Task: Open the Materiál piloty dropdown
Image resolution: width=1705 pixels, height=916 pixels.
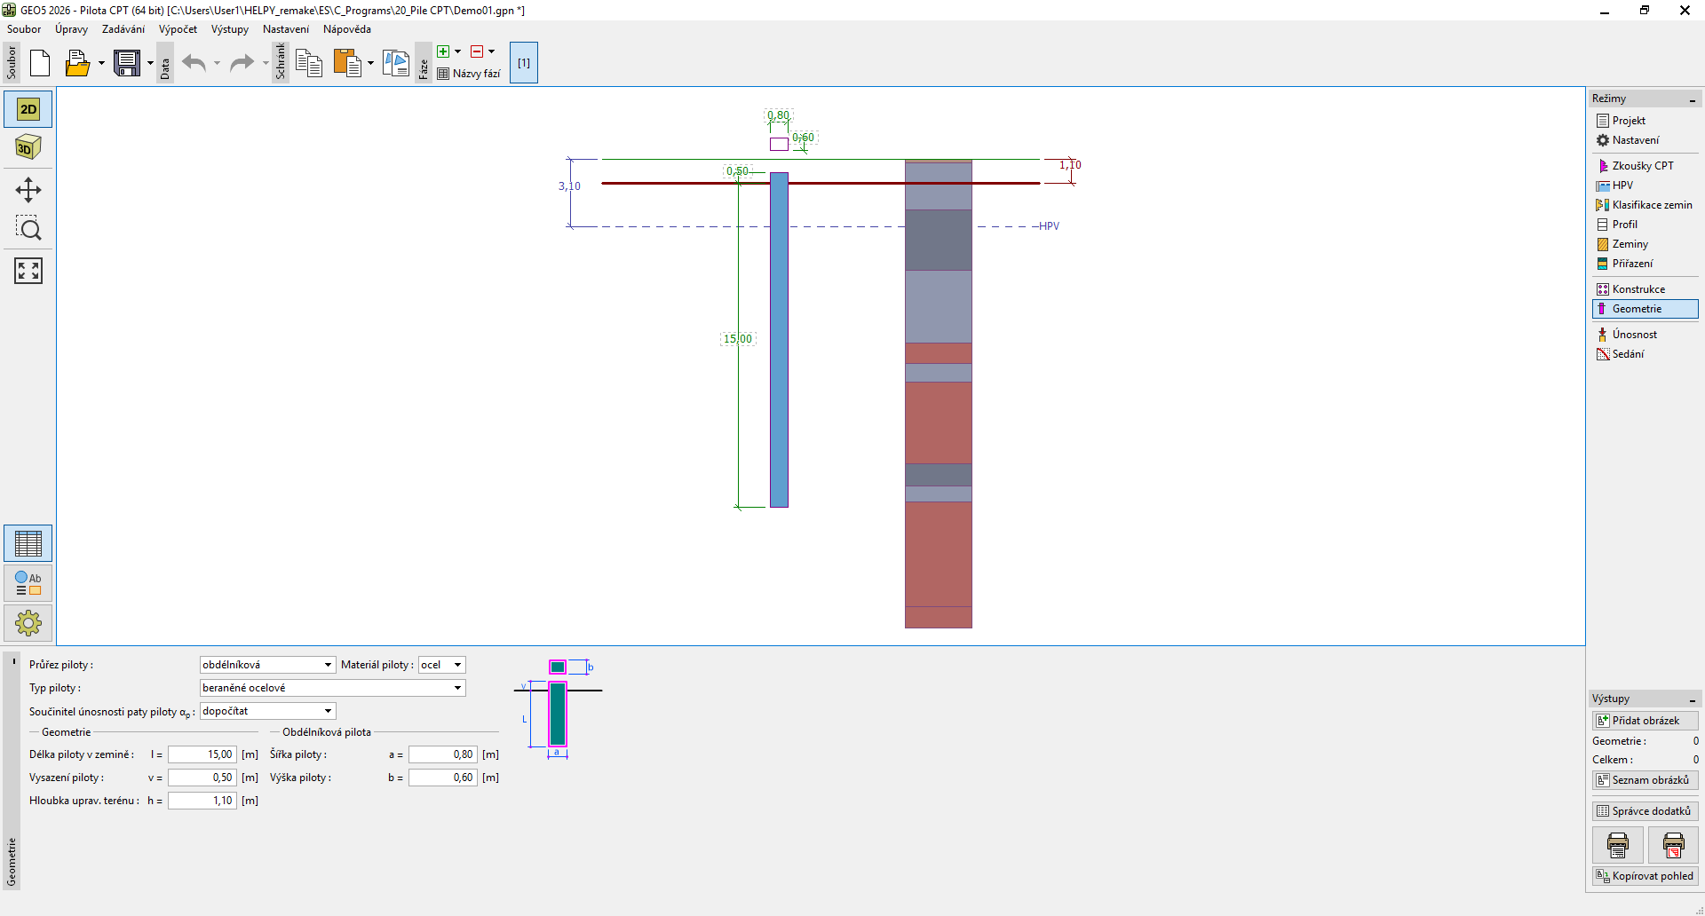Action: coord(441,665)
